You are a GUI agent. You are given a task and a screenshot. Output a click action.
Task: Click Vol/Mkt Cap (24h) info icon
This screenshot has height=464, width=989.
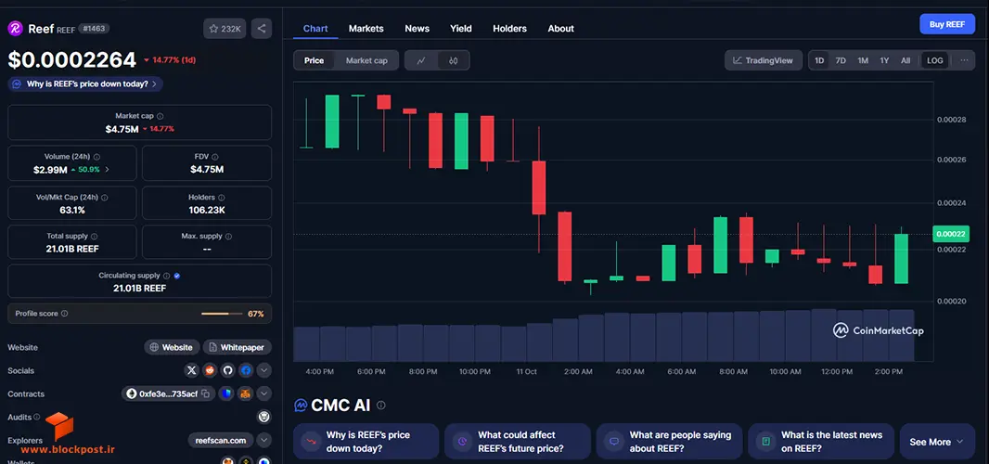pyautogui.click(x=105, y=198)
